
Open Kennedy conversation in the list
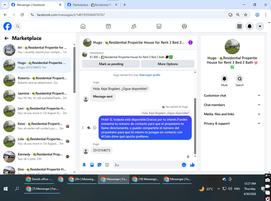point(36,157)
